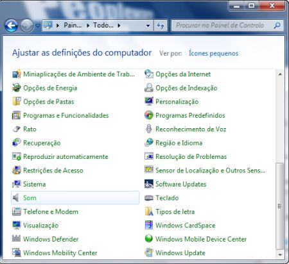Click the scrollbar up arrow
Image resolution: width=289 pixels, height=264 pixels.
point(280,74)
